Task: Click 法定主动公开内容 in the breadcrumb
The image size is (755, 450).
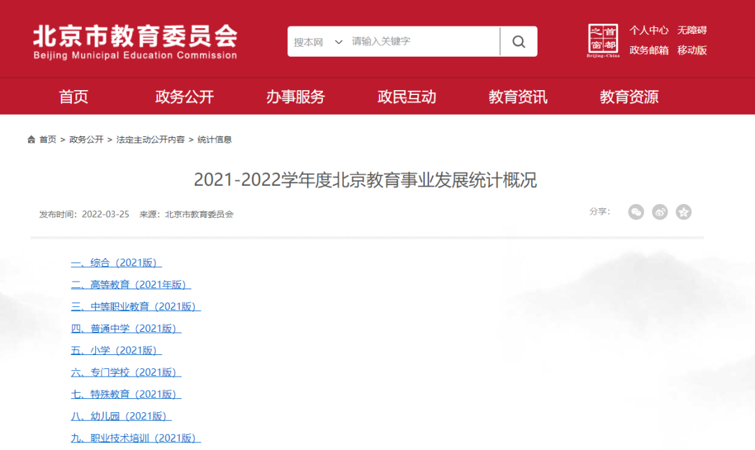Action: pyautogui.click(x=150, y=140)
